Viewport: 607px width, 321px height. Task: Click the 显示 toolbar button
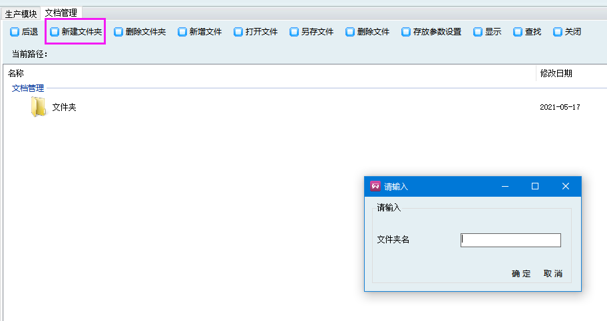coord(488,31)
